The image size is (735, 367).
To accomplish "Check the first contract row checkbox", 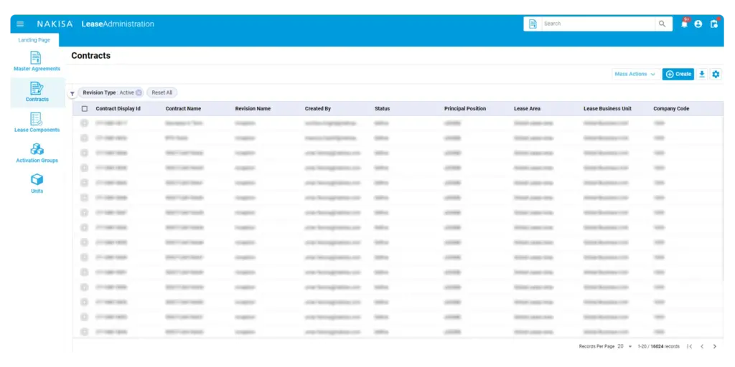I will pyautogui.click(x=85, y=123).
